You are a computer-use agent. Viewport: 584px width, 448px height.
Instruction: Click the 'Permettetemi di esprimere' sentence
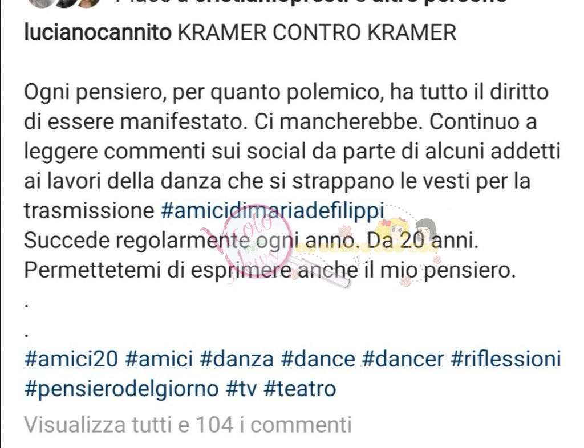[x=270, y=270]
